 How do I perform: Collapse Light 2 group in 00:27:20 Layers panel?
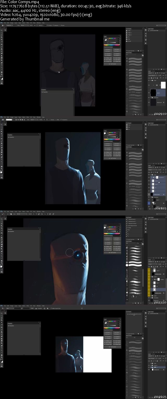(151, 277)
